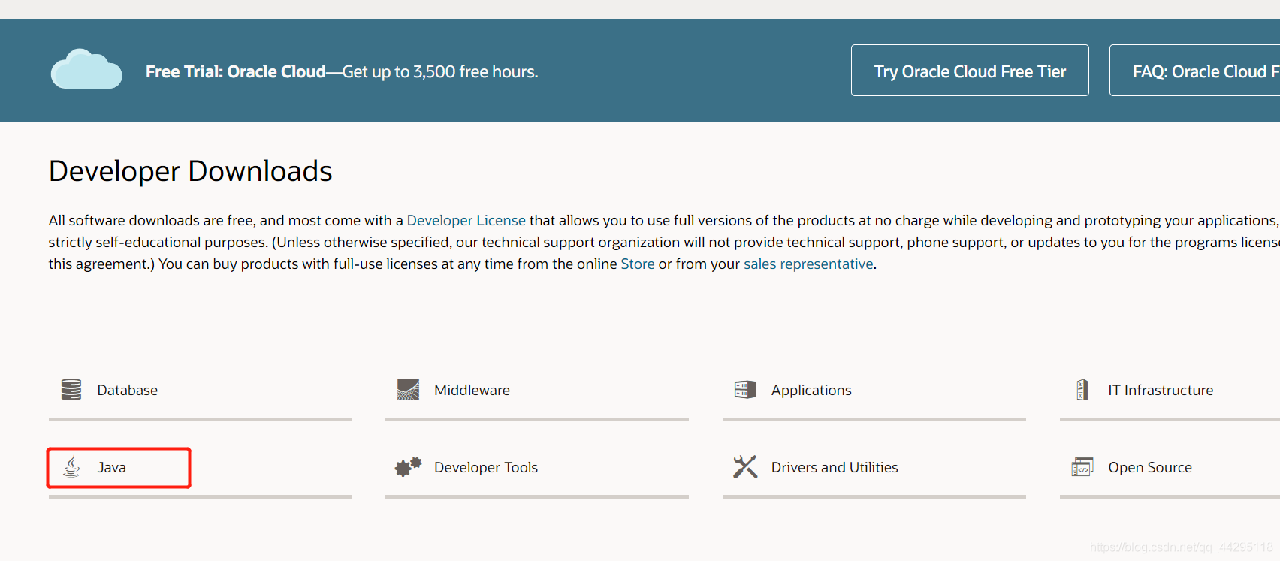Open the Developer Tools link
This screenshot has width=1280, height=561.
[x=486, y=467]
